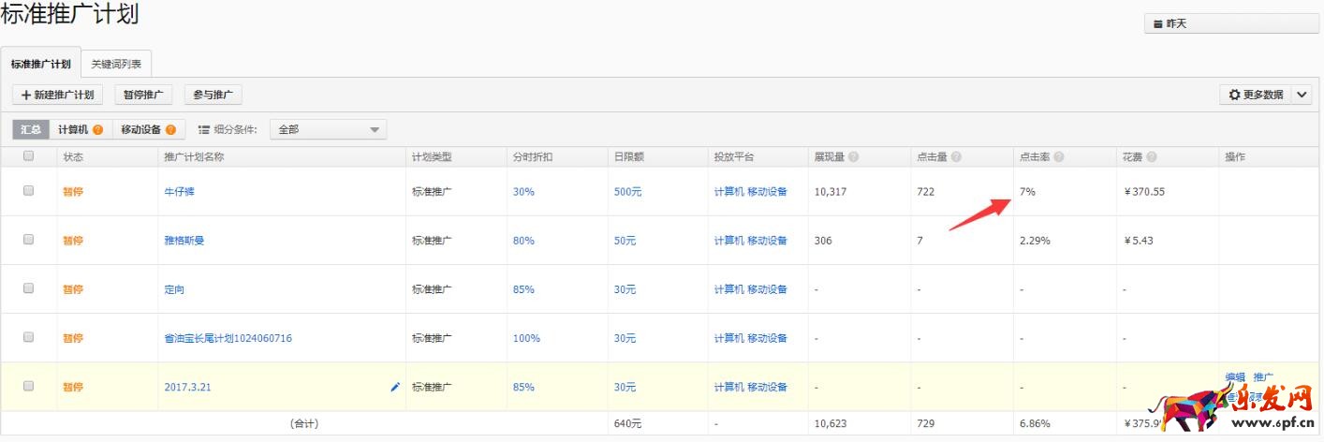This screenshot has width=1324, height=442.
Task: Open the 省油宝长尾计划1024060716 plan link
Action: click(x=228, y=338)
